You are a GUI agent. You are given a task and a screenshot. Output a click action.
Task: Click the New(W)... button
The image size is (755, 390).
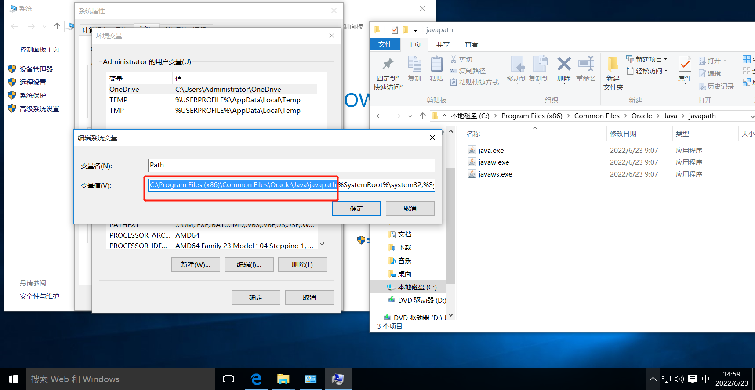(196, 265)
